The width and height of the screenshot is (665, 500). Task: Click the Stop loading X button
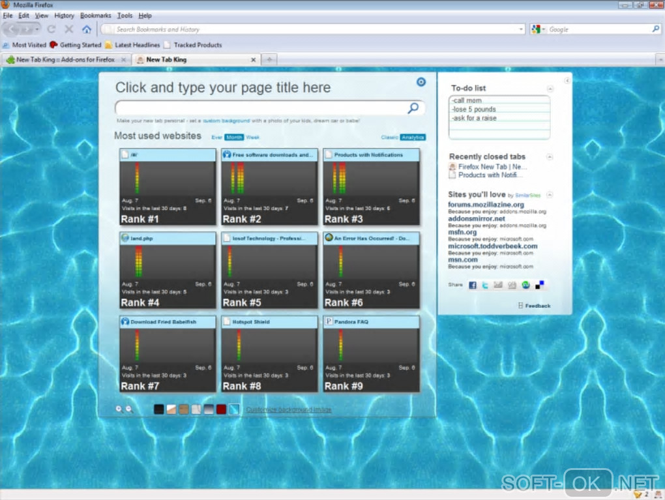pyautogui.click(x=68, y=29)
